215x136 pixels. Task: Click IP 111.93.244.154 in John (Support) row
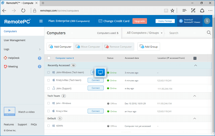click(x=165, y=89)
